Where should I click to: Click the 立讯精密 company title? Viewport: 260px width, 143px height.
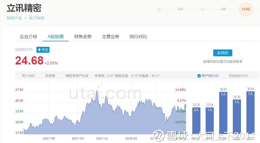tap(24, 8)
